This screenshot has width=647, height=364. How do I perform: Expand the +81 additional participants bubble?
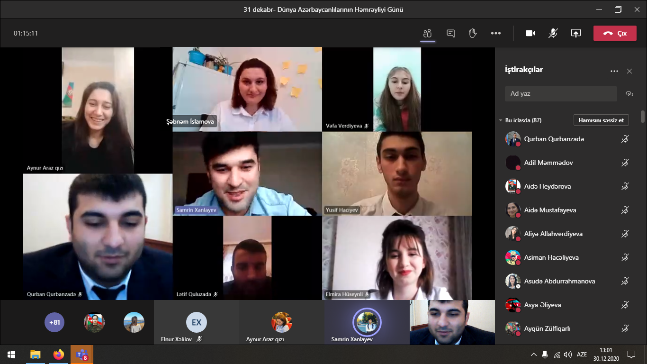(54, 322)
